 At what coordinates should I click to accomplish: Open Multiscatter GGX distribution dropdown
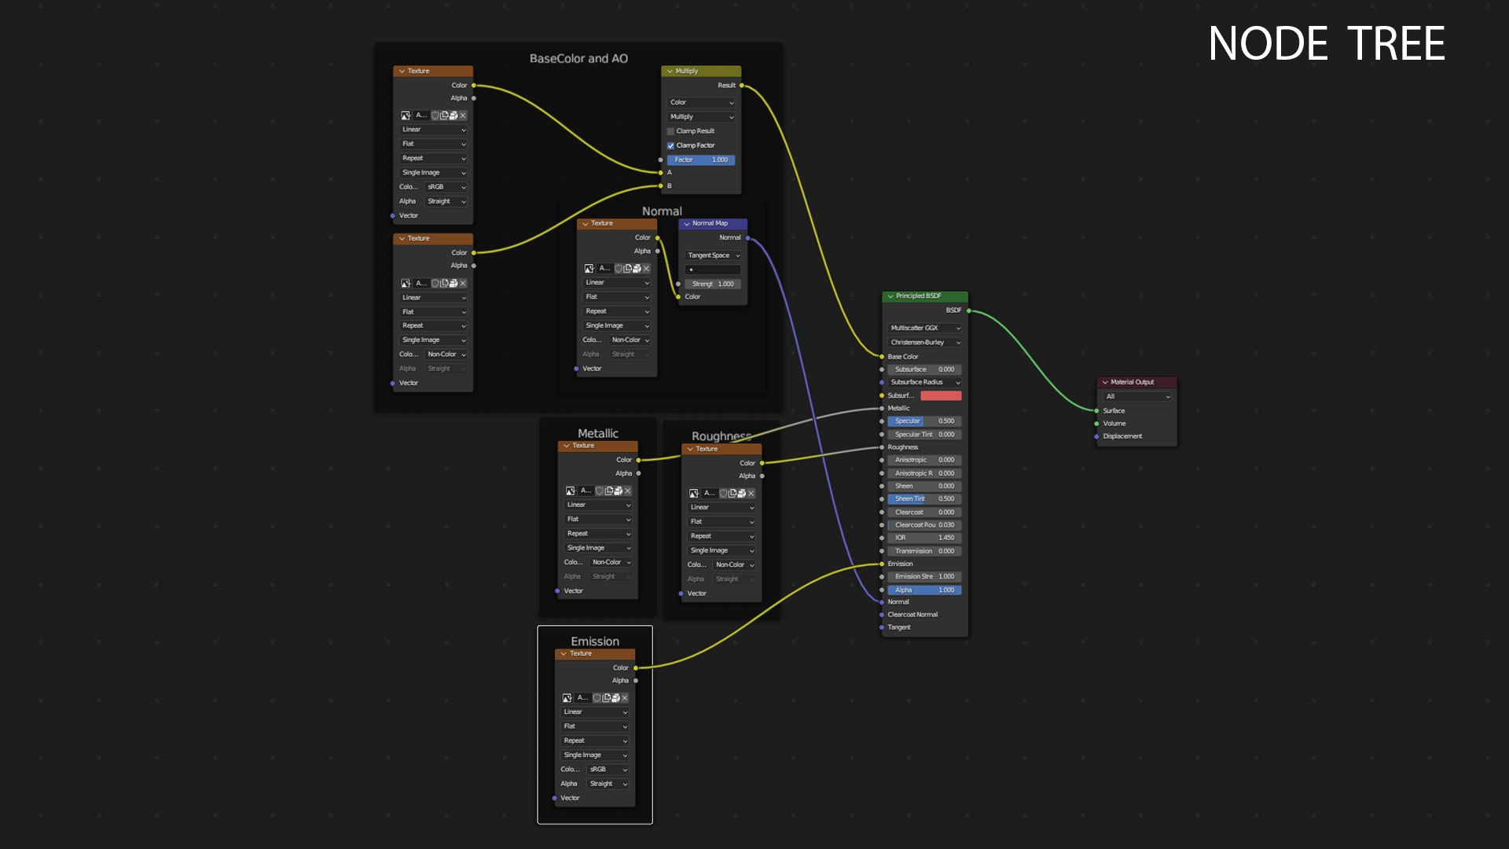924,329
